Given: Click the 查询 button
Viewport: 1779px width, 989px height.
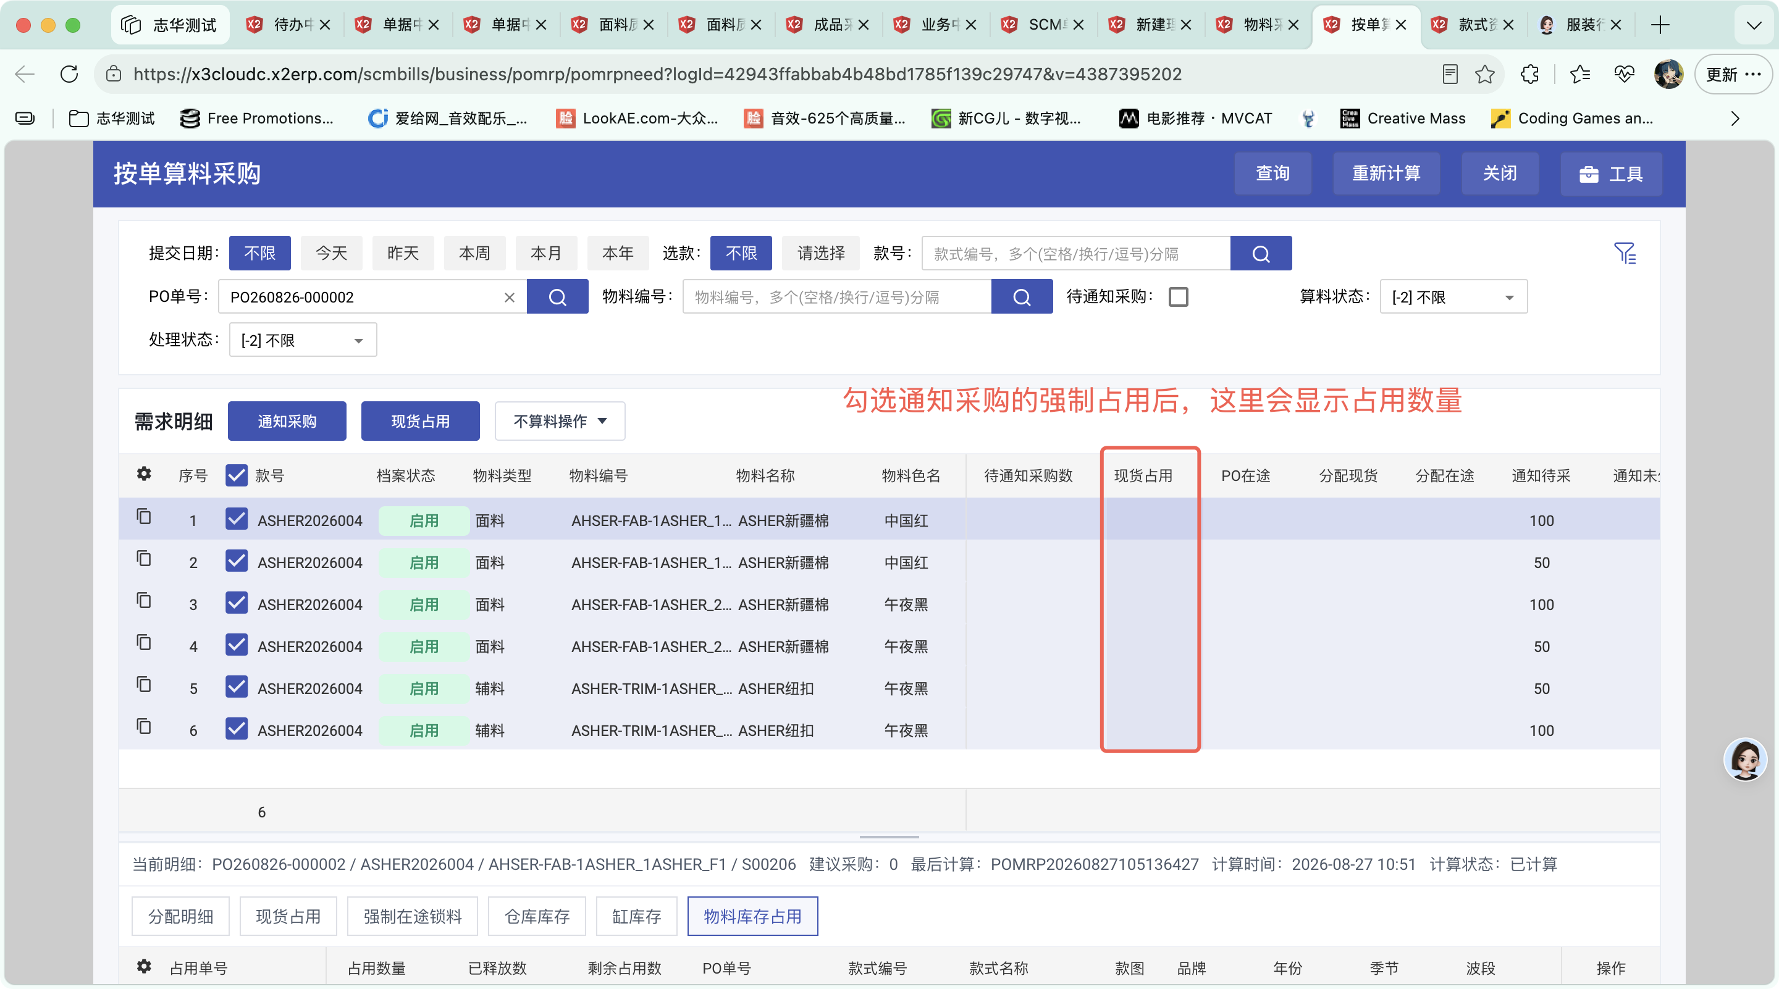Looking at the screenshot, I should point(1272,173).
